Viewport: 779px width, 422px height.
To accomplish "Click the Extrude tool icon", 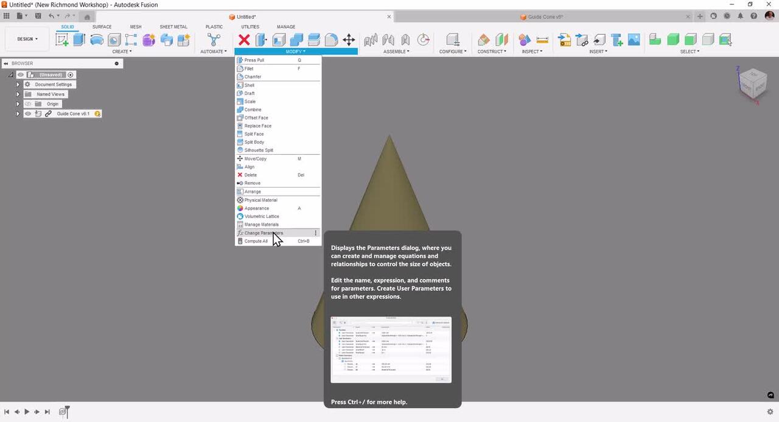I will click(x=79, y=40).
